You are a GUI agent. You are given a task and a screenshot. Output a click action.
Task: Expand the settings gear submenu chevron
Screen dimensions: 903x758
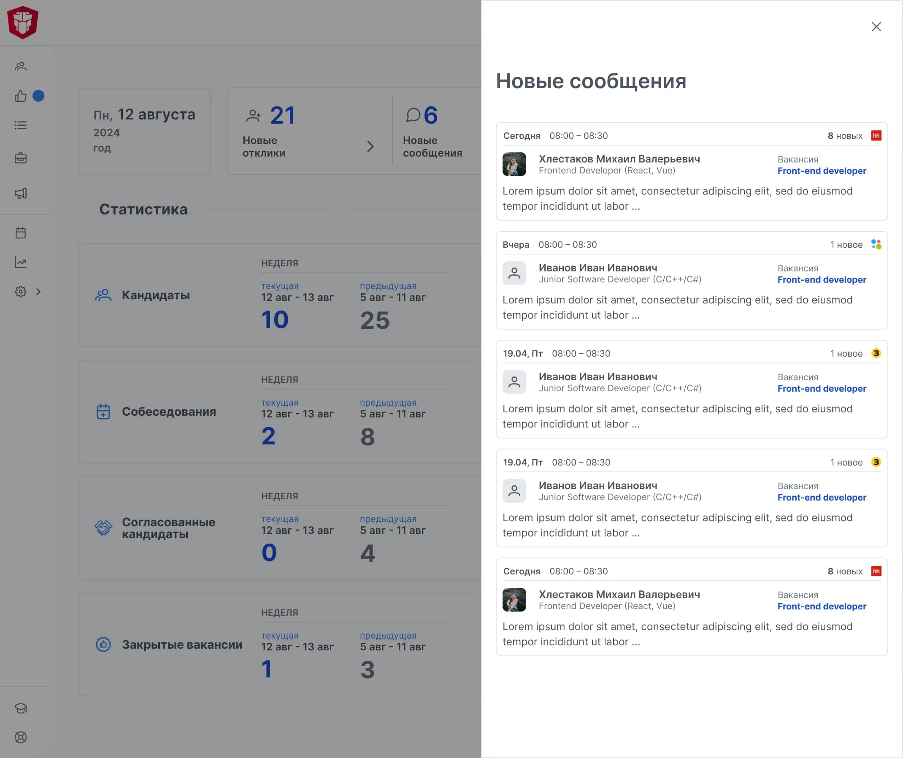coord(38,292)
